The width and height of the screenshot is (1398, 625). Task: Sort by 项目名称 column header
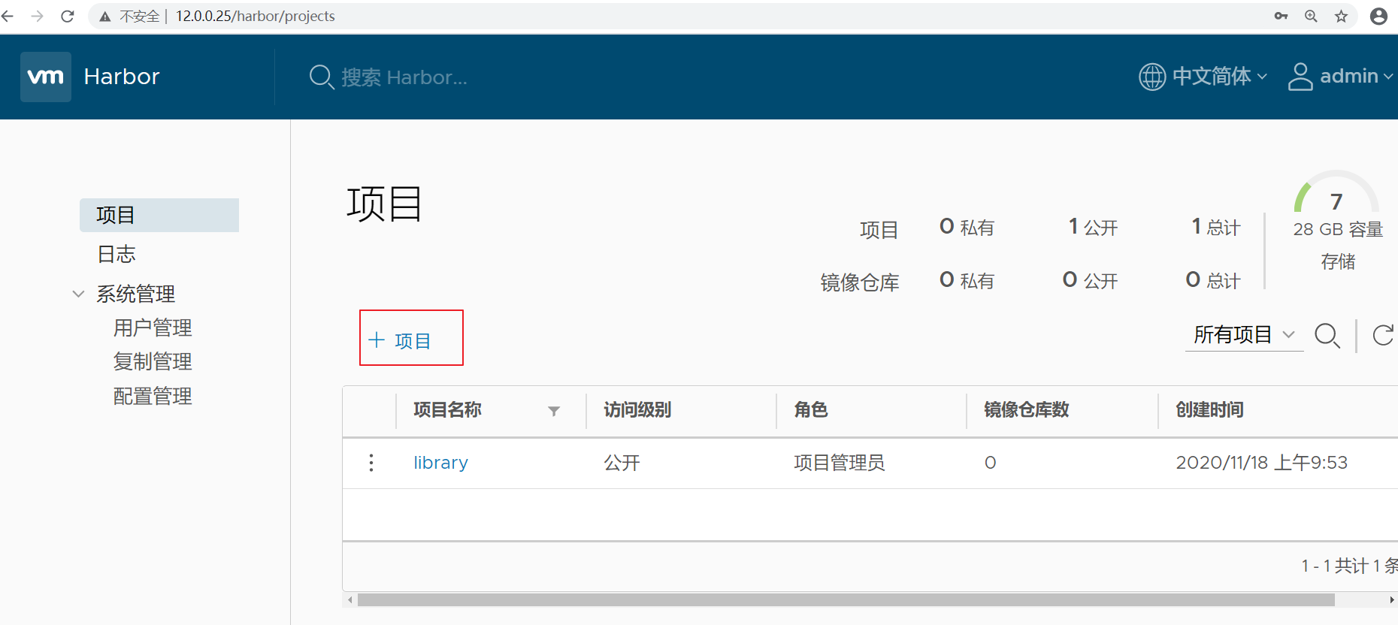click(447, 410)
